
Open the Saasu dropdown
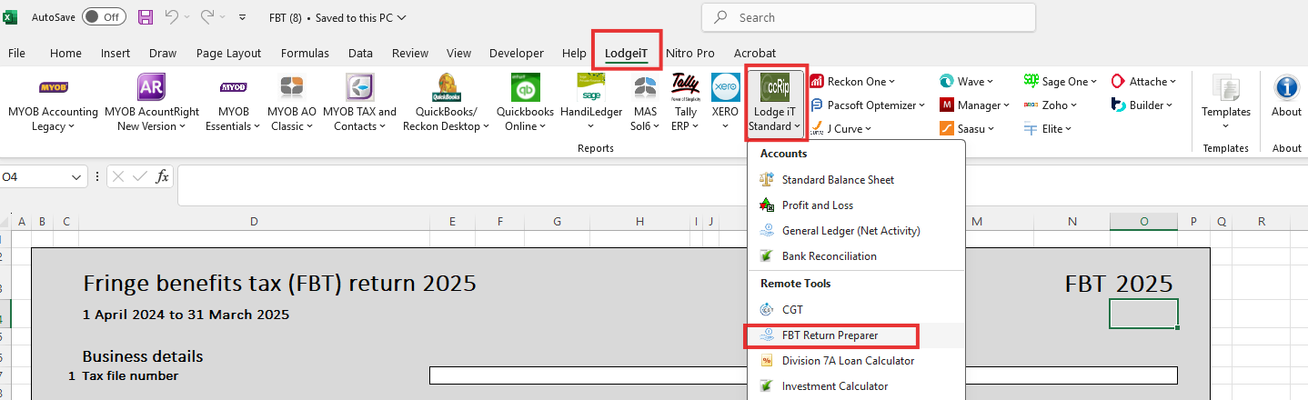(967, 129)
